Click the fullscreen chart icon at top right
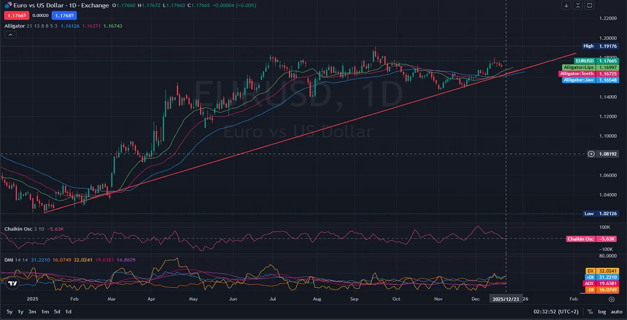627x320 pixels. (x=590, y=5)
